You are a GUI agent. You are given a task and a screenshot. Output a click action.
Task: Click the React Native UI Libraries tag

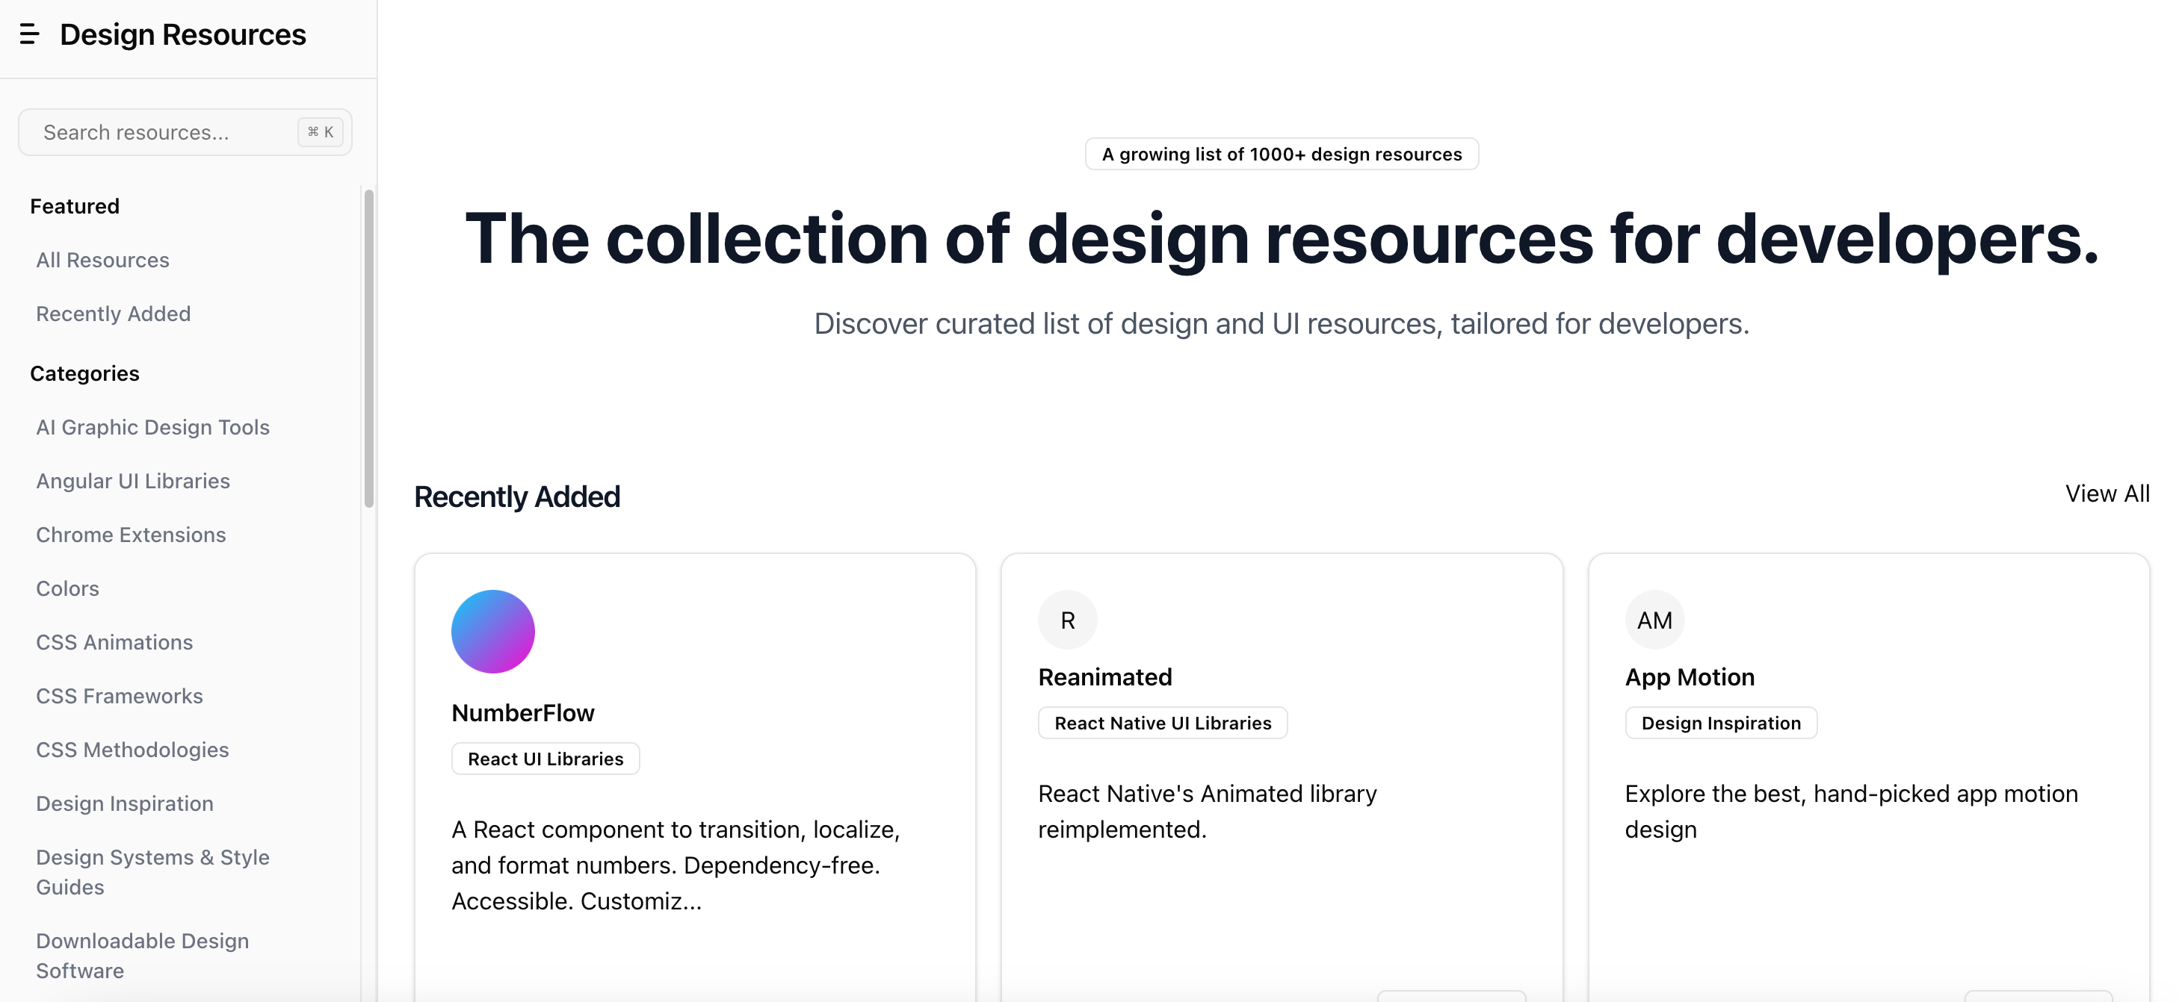point(1163,724)
